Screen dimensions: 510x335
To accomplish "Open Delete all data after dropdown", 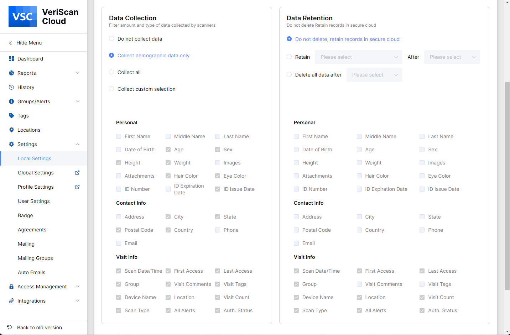I will [374, 75].
